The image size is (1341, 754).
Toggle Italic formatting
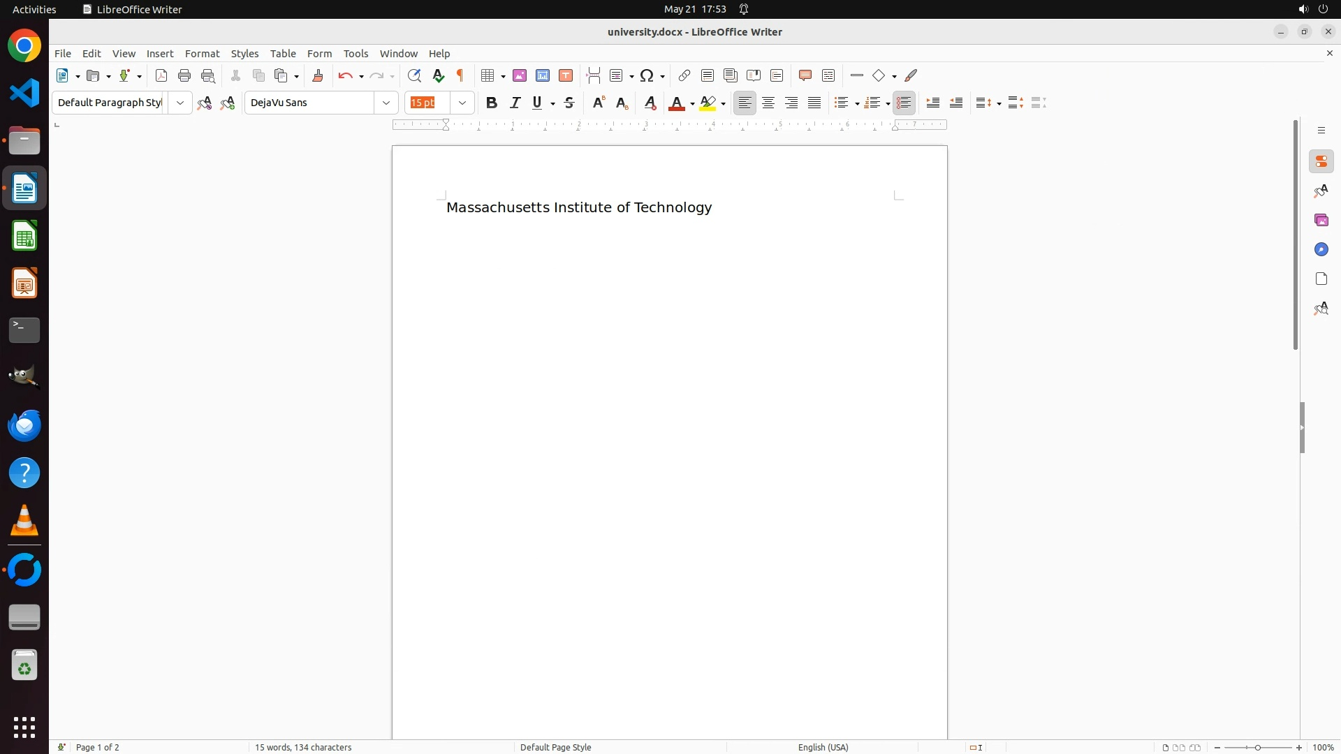tap(515, 103)
